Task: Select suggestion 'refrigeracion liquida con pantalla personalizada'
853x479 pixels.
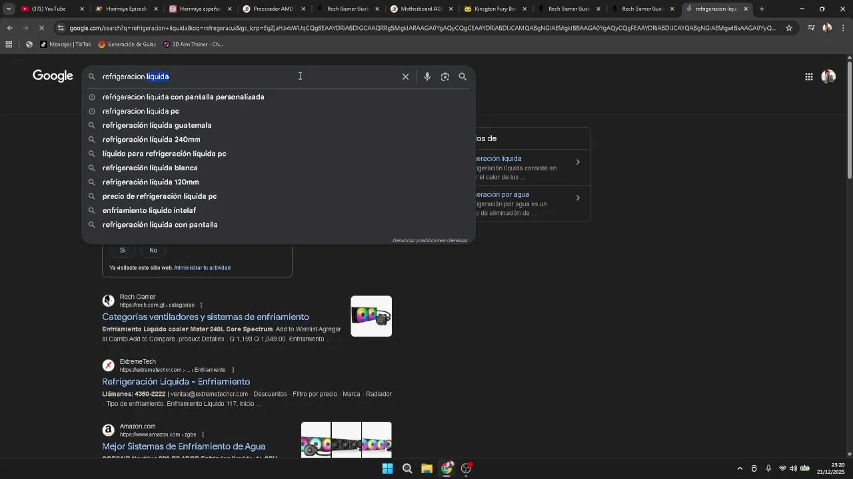Action: point(279,97)
